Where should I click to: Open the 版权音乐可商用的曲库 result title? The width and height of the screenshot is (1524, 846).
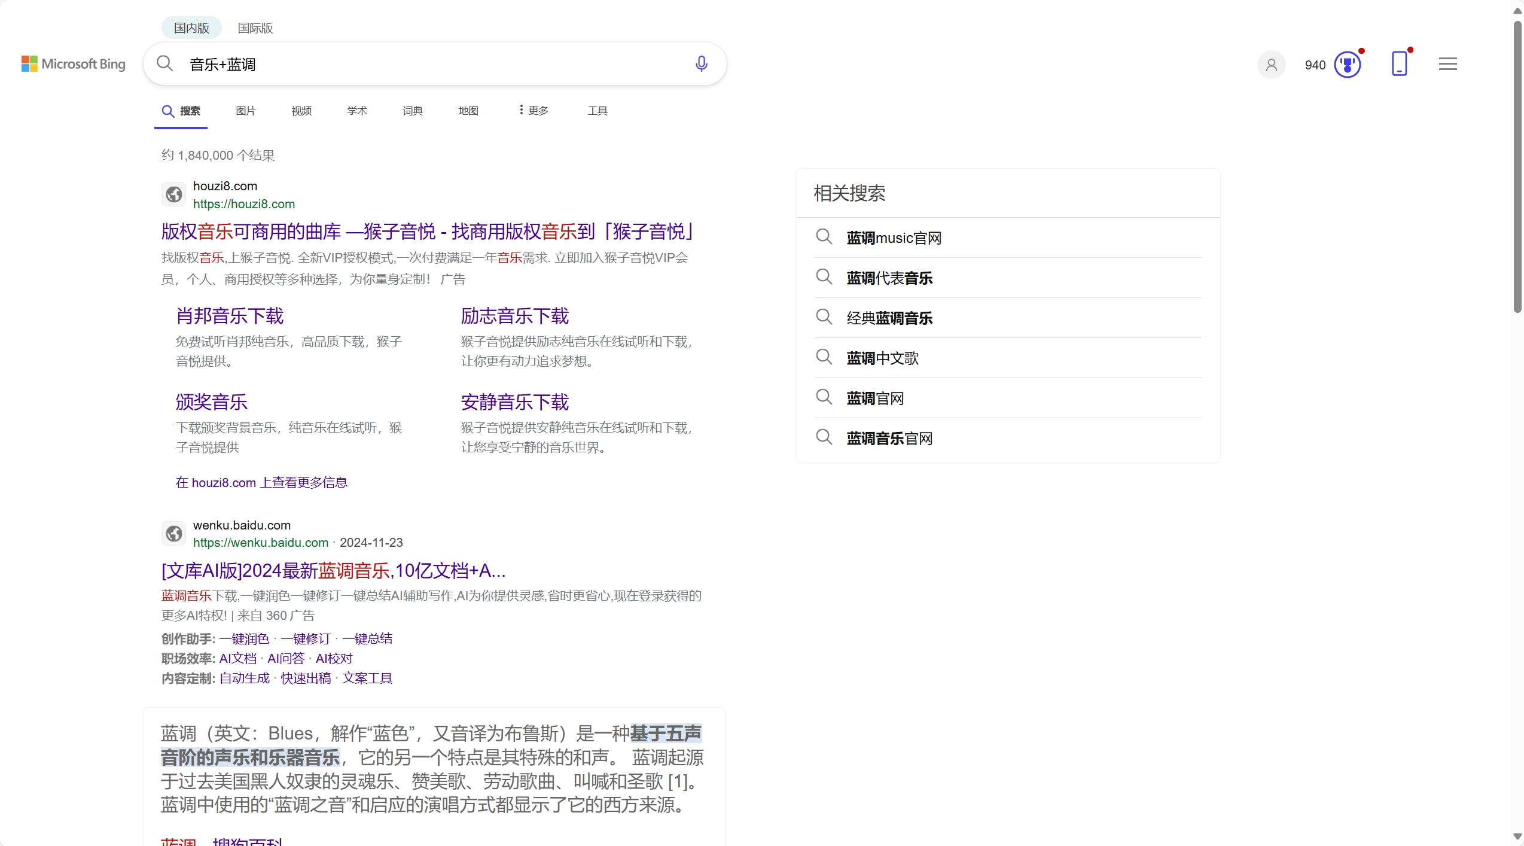click(428, 232)
